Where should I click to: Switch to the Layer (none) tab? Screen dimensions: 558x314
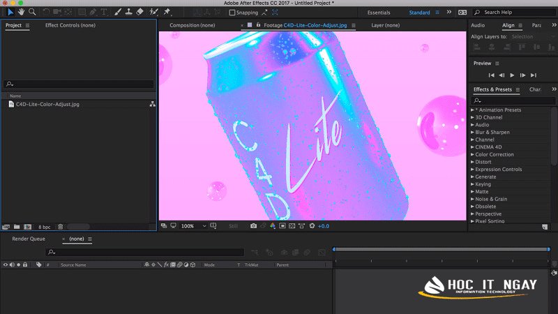click(386, 25)
